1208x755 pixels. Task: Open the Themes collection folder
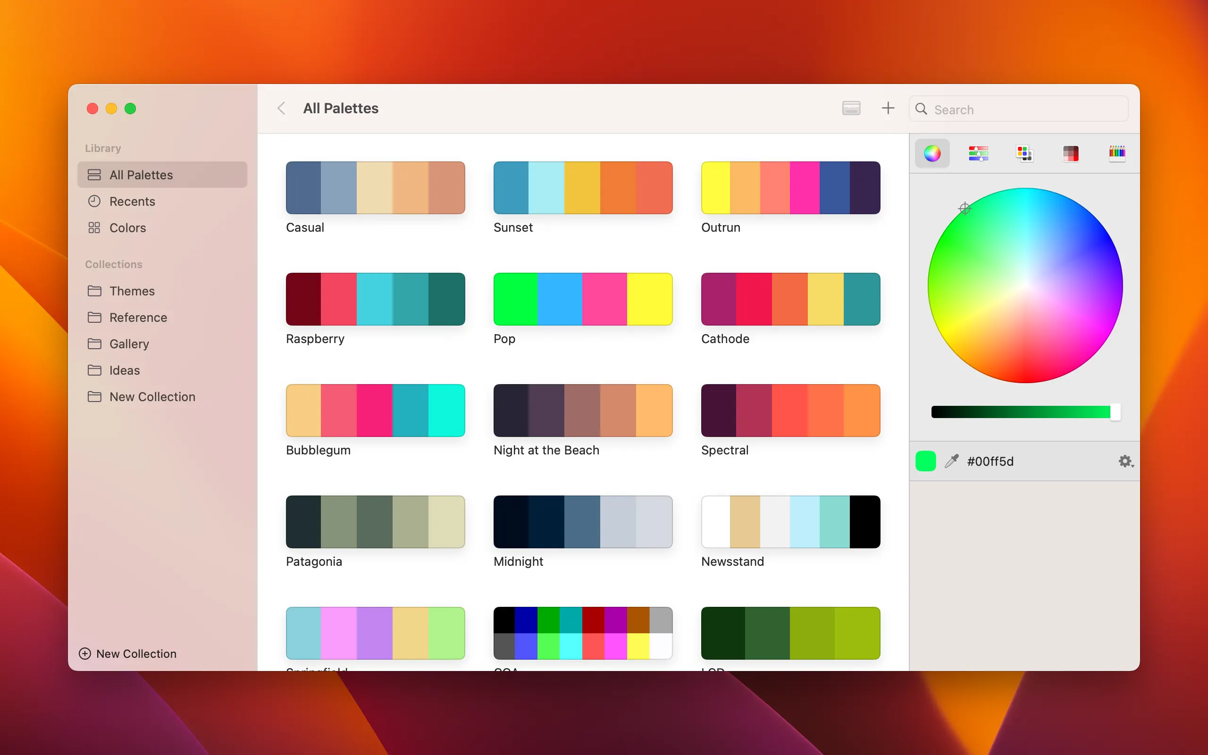132,291
